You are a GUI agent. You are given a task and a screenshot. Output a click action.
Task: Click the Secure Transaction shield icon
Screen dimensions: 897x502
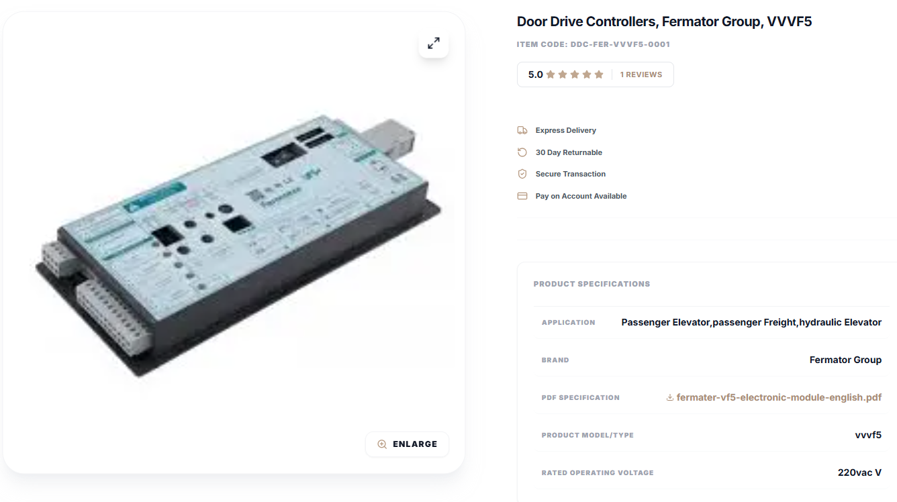[522, 174]
